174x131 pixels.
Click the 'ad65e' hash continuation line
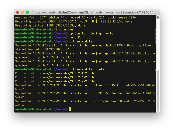pos(20,105)
